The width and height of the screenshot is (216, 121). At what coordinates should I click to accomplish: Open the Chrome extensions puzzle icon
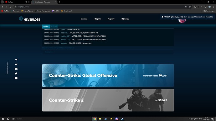click(x=195, y=7)
